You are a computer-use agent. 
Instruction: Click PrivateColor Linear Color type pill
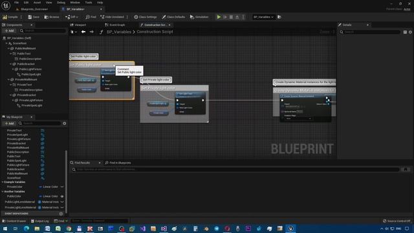coord(49,187)
